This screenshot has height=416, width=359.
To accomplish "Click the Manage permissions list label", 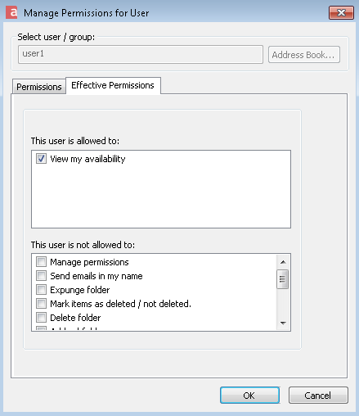I will (89, 262).
